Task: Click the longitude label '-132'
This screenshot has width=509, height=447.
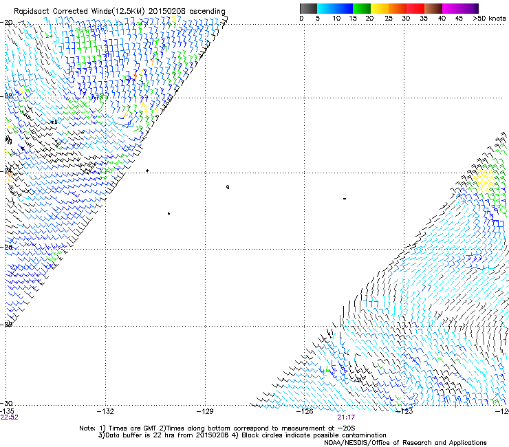Action: click(x=105, y=411)
